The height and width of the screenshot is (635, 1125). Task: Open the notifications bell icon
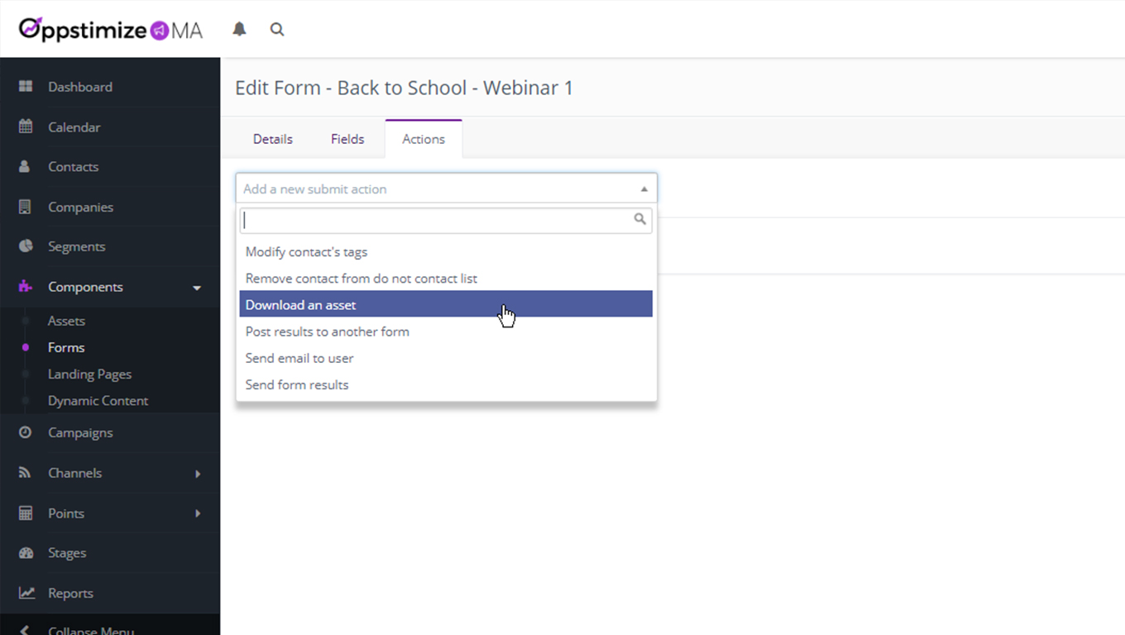(x=239, y=29)
